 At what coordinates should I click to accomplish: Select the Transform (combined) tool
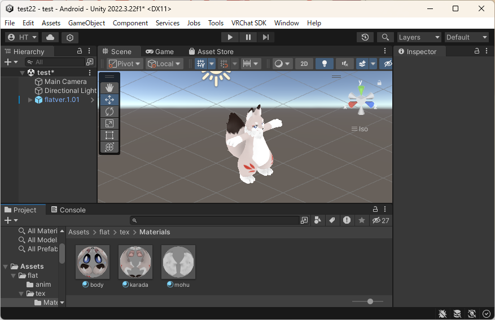click(x=109, y=147)
